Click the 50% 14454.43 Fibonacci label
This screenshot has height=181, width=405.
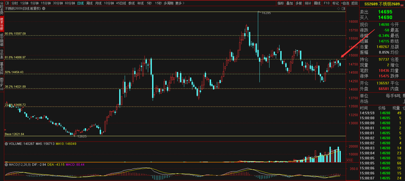pyautogui.click(x=14, y=72)
